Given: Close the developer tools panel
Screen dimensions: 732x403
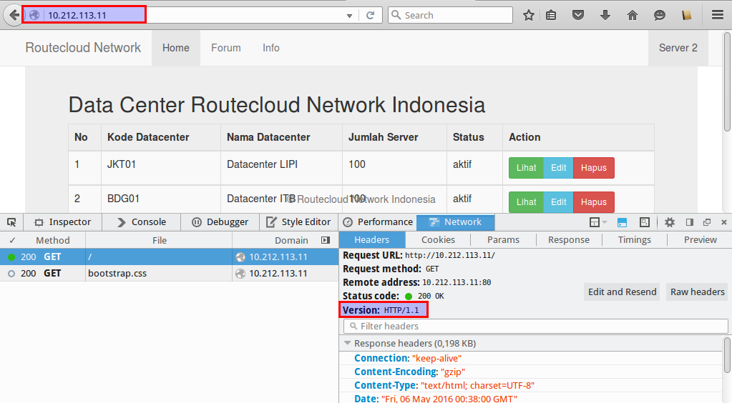Looking at the screenshot, I should click(x=724, y=222).
